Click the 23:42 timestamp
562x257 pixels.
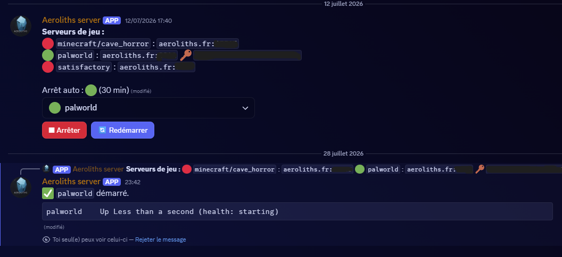coord(133,182)
